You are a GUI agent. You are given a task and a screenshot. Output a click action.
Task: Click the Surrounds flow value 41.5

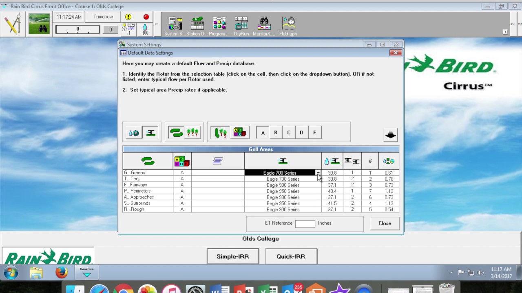coord(332,203)
